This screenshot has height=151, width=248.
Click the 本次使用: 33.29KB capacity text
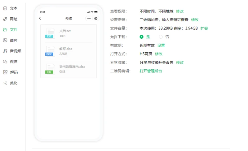point(156,28)
